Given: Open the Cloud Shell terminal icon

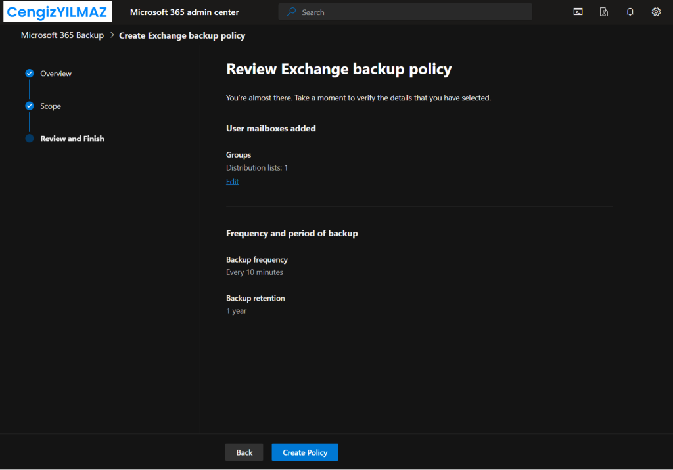Looking at the screenshot, I should pos(578,12).
